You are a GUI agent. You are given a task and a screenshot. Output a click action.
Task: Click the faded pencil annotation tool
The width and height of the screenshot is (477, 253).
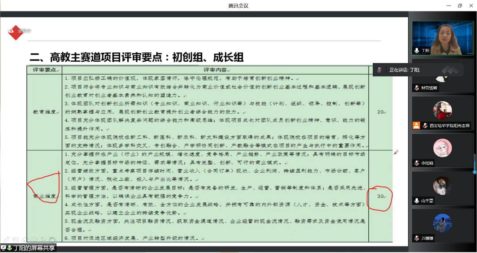tap(6, 239)
